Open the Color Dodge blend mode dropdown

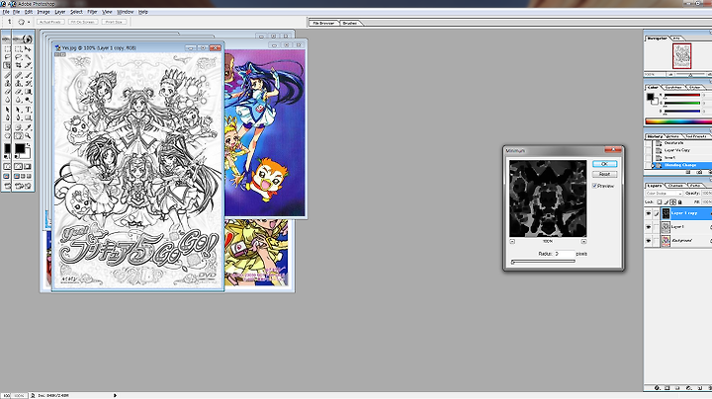point(665,194)
